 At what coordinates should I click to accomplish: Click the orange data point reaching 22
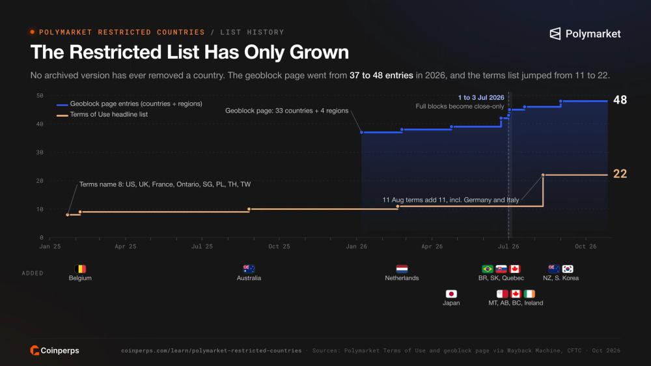click(543, 175)
